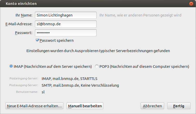Click Neue E-Mail-Adresse erhalten button
Viewport: 196px width, 114px height.
34,106
